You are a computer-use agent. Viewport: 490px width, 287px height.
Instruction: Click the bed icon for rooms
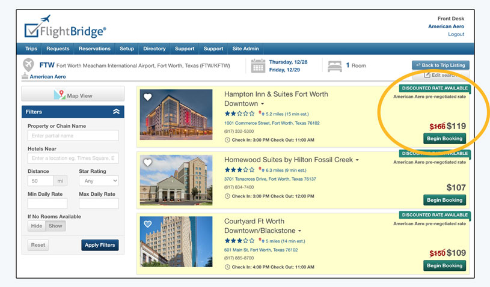tap(332, 65)
